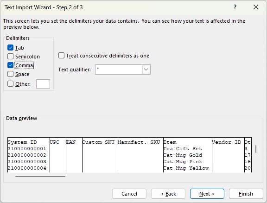Click the 210000000002 preview cell
Screen dimensions: 267x203
pos(27,155)
